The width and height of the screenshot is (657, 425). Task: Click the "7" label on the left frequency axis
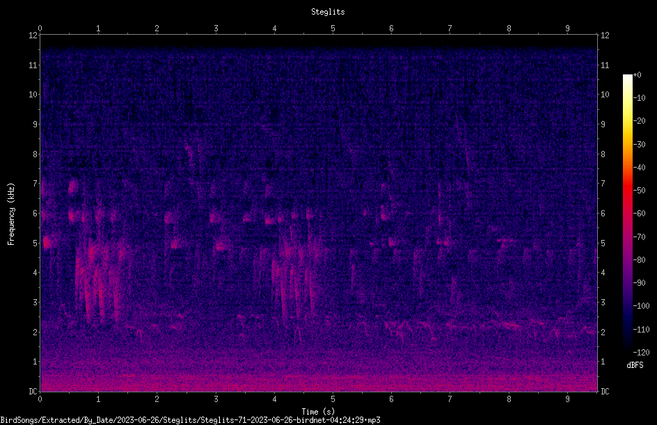tap(35, 184)
